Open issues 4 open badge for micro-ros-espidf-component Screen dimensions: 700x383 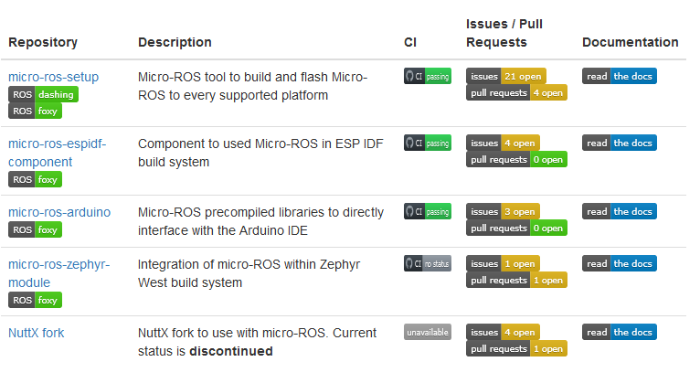[x=503, y=143]
